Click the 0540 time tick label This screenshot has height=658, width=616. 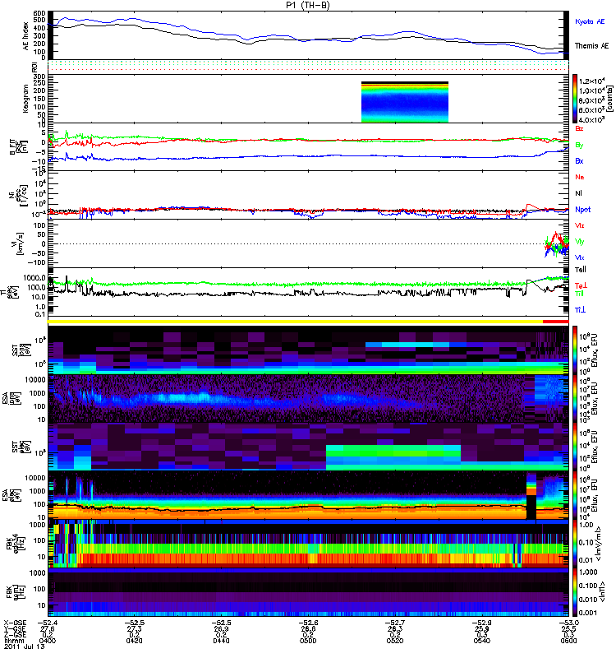coord(482,641)
